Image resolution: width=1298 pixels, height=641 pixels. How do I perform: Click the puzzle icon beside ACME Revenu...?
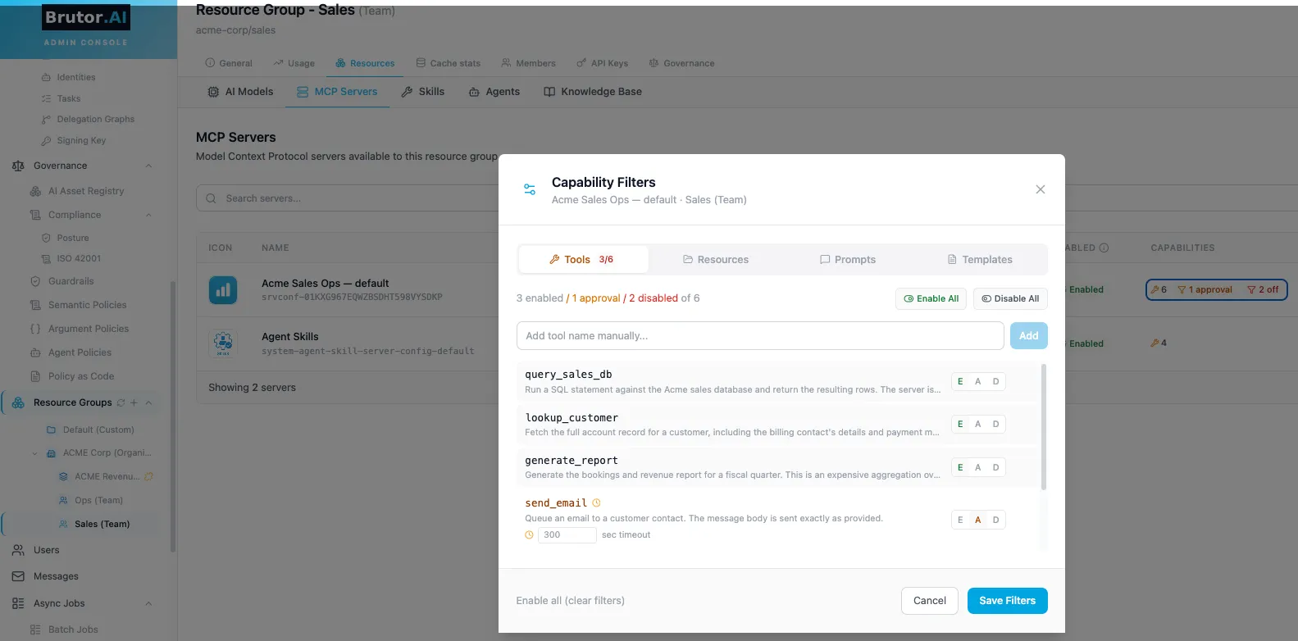tap(148, 476)
